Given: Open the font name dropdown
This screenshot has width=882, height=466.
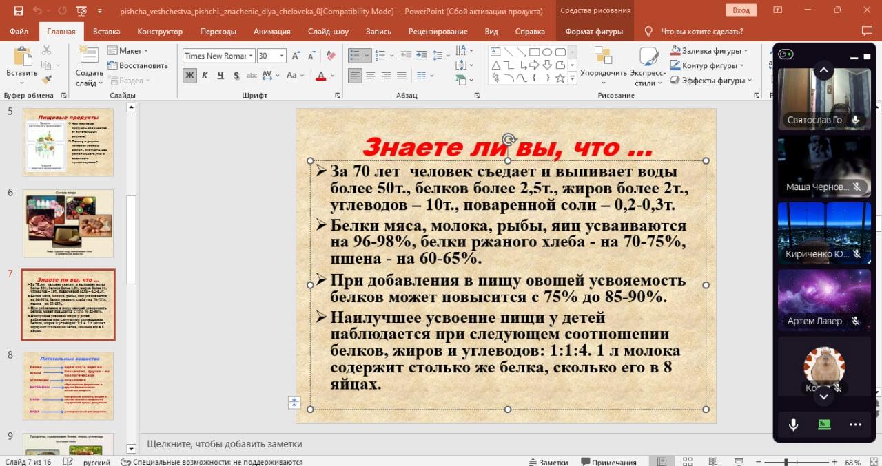Looking at the screenshot, I should tap(252, 56).
